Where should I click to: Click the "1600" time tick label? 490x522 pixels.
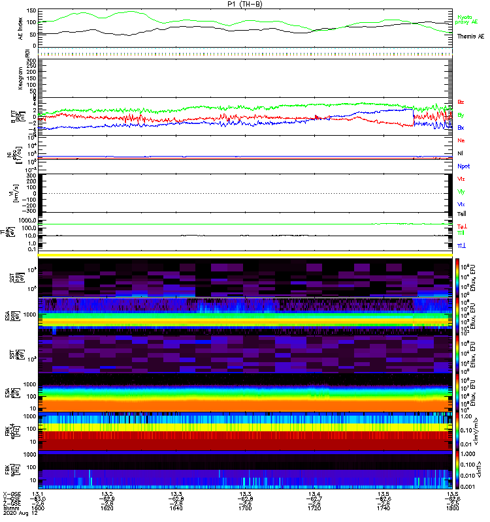38,508
